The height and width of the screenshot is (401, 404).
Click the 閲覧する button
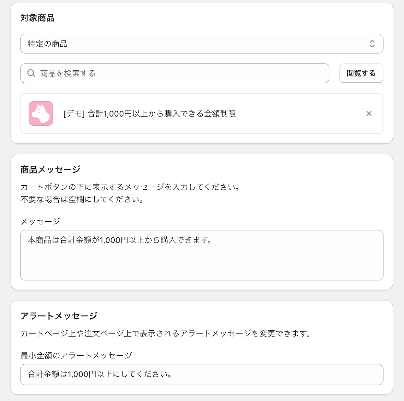pyautogui.click(x=361, y=73)
